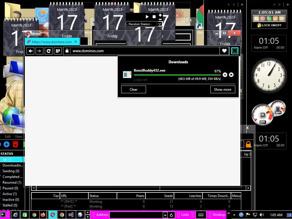Screen dimensions: 292x219
Task: Open the Speed Dial grid button
Action: pos(58,51)
